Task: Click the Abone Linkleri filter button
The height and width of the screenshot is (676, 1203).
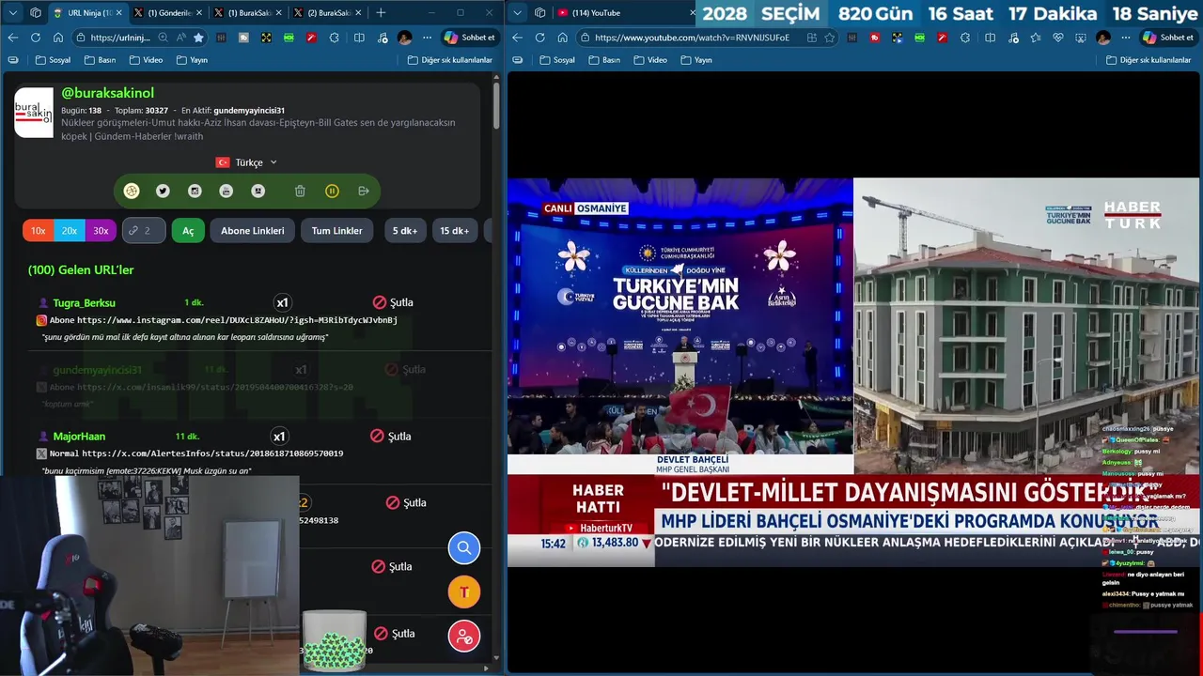Action: [252, 230]
